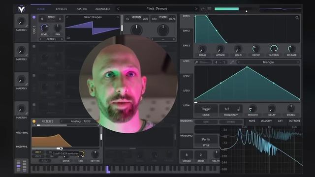The height and width of the screenshot is (177, 315).
Task: Click the envelope ATTACK knob
Action: pos(220,49)
